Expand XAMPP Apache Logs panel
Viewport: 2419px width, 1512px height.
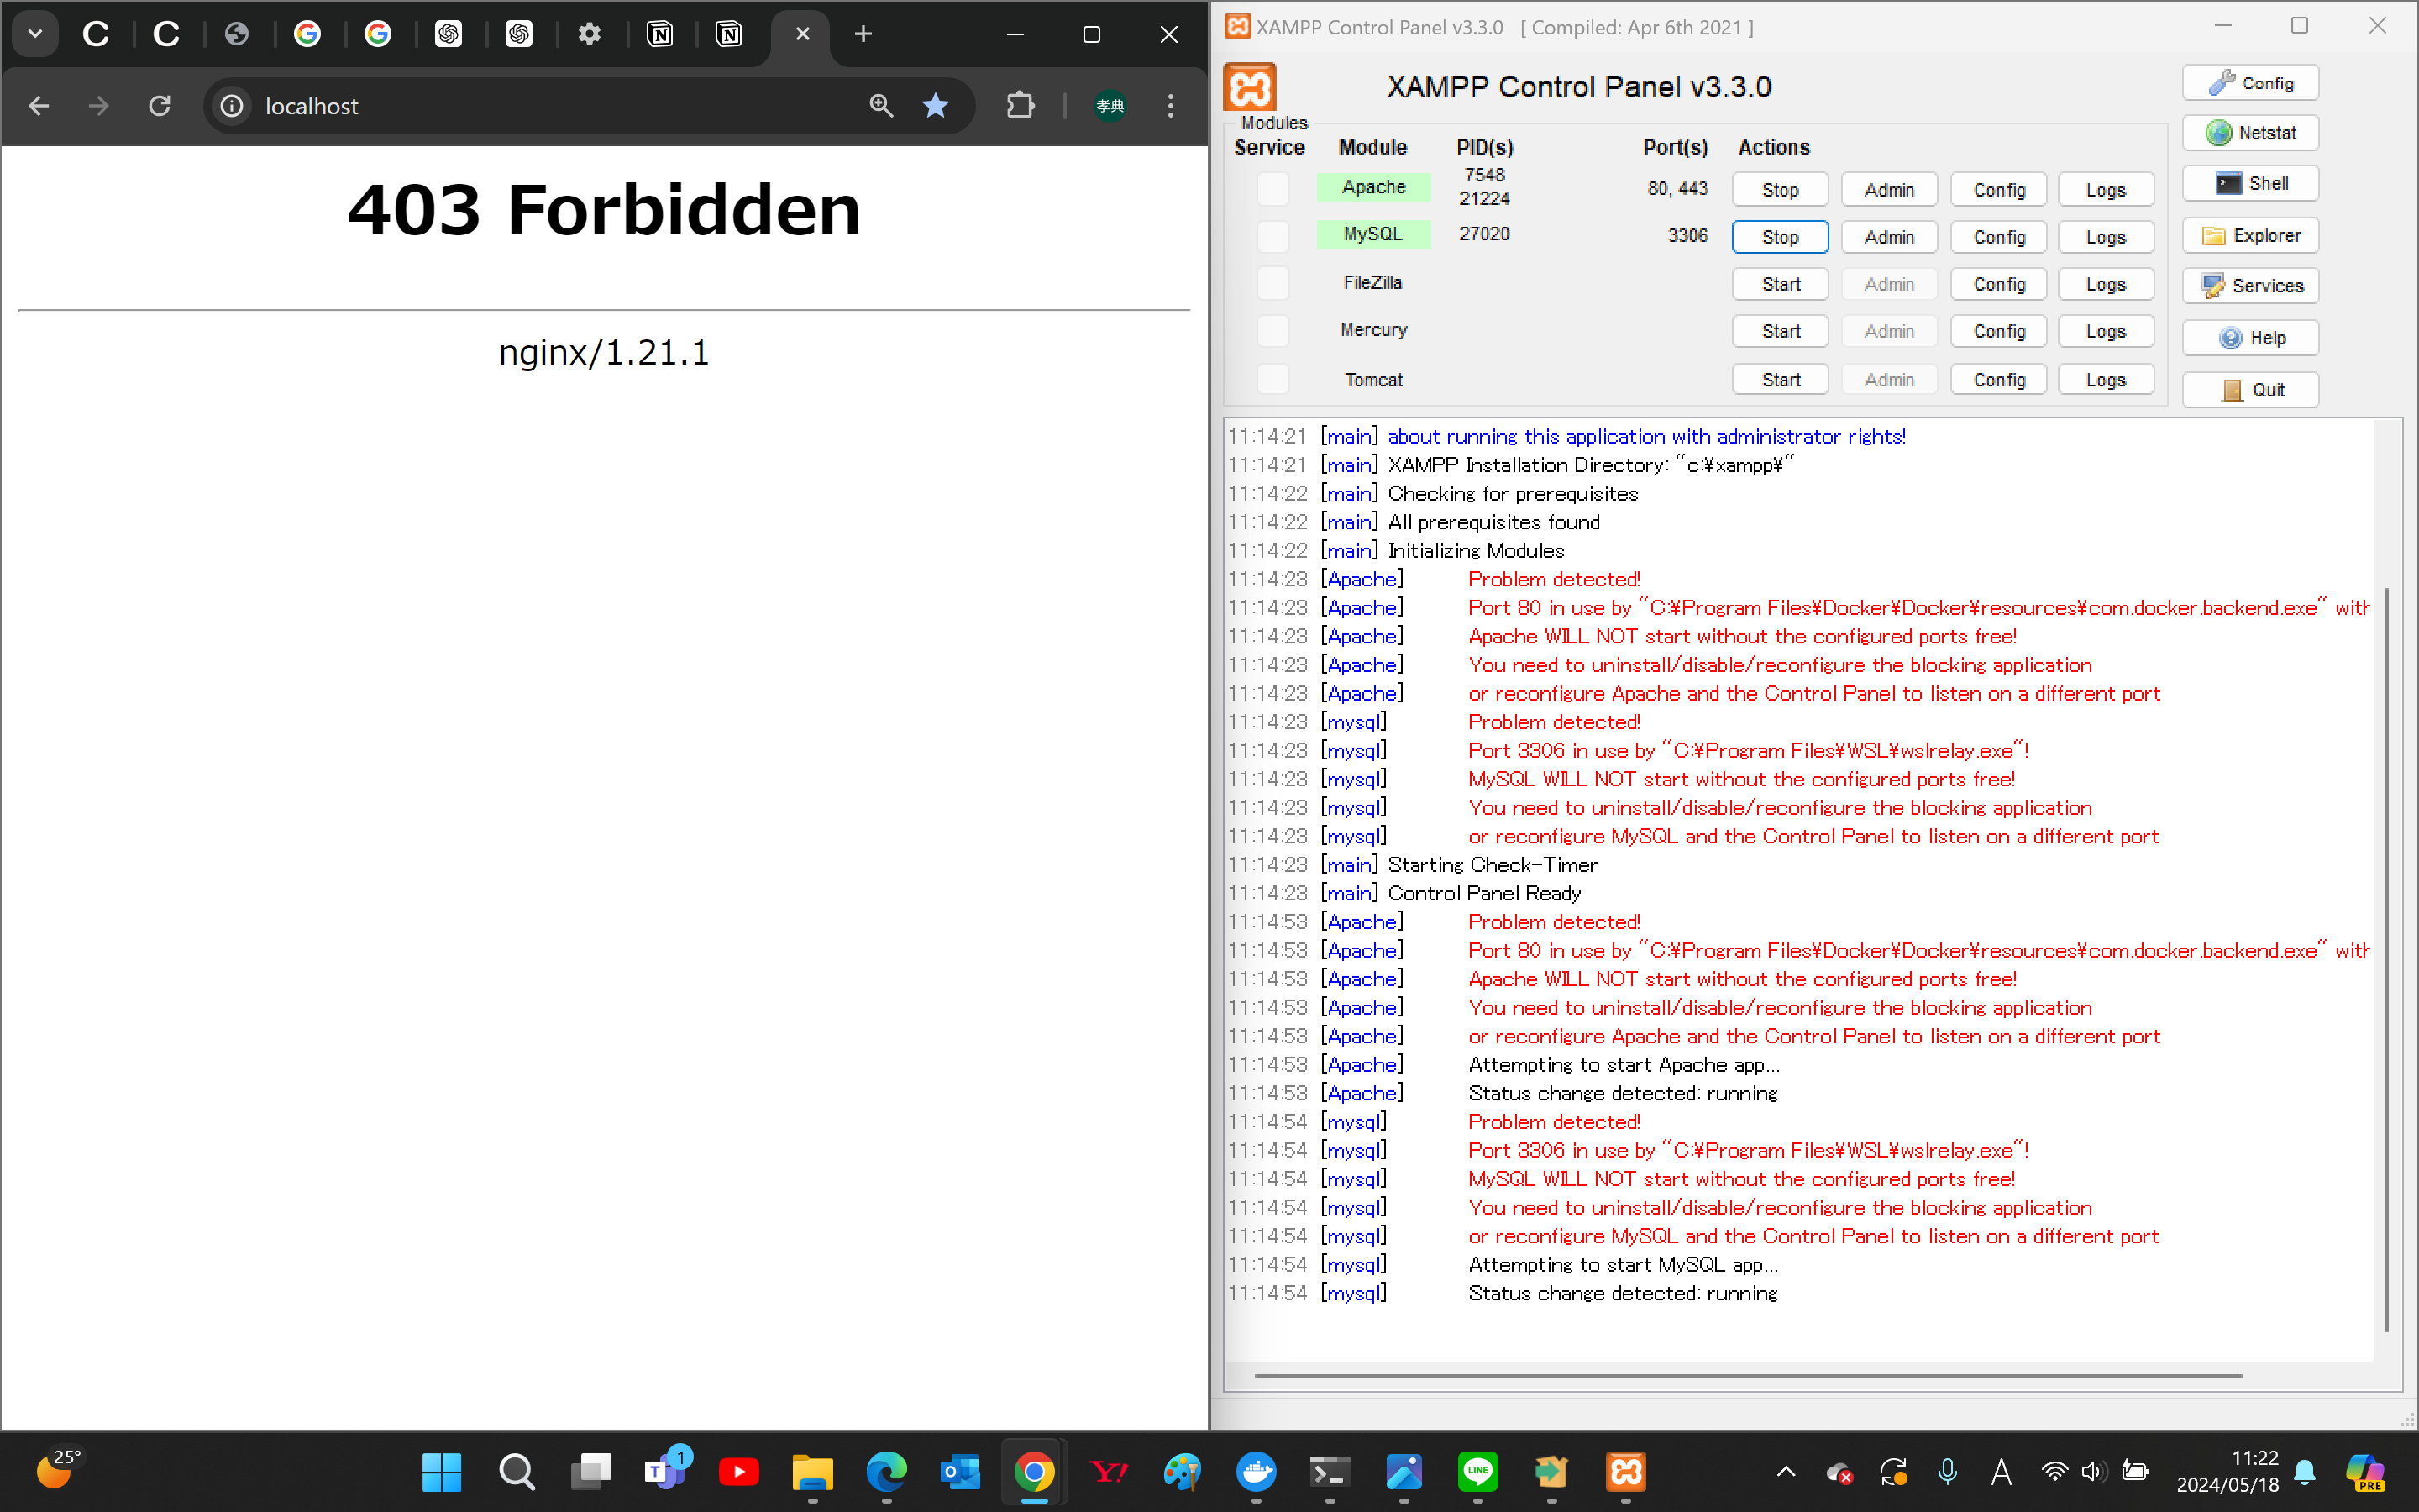2106,188
